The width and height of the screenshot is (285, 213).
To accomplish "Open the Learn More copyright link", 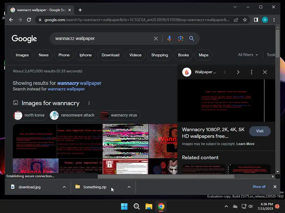I will pos(245,144).
